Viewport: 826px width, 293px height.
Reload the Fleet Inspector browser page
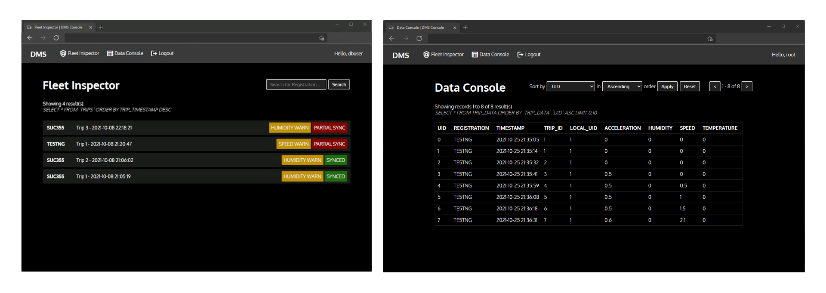(56, 38)
